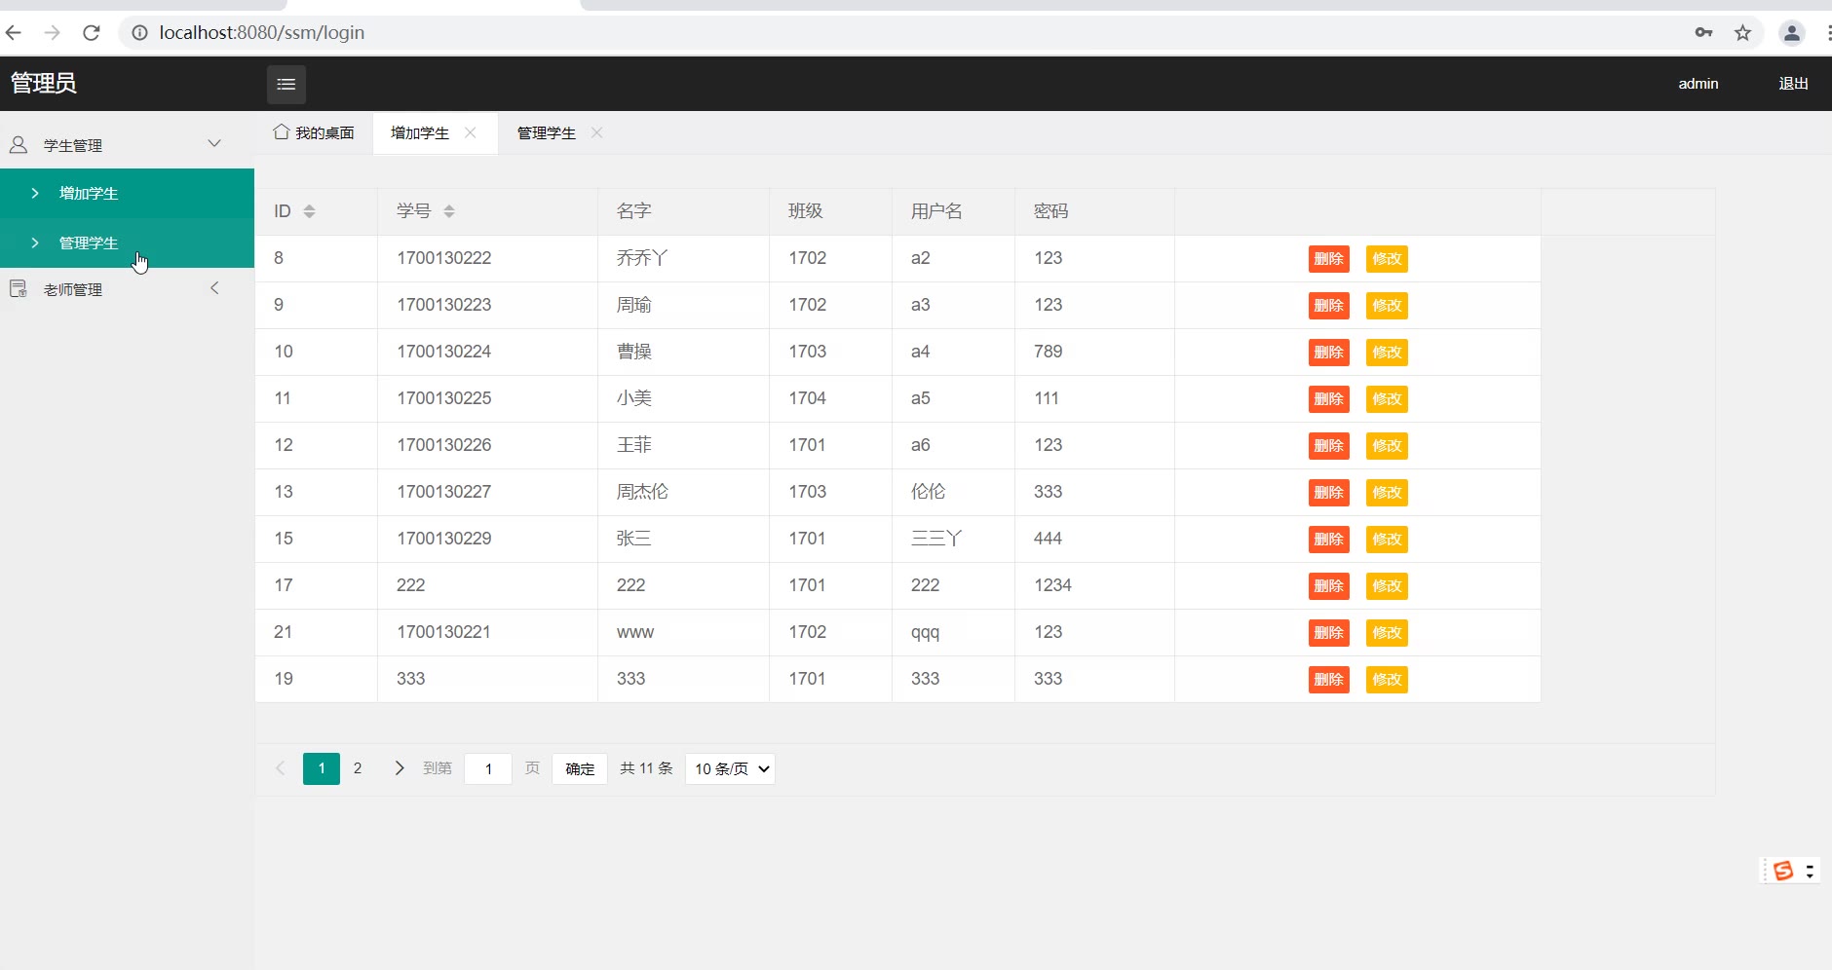The image size is (1832, 970).
Task: Collapse the 学生管理 menu chevron
Action: click(214, 144)
